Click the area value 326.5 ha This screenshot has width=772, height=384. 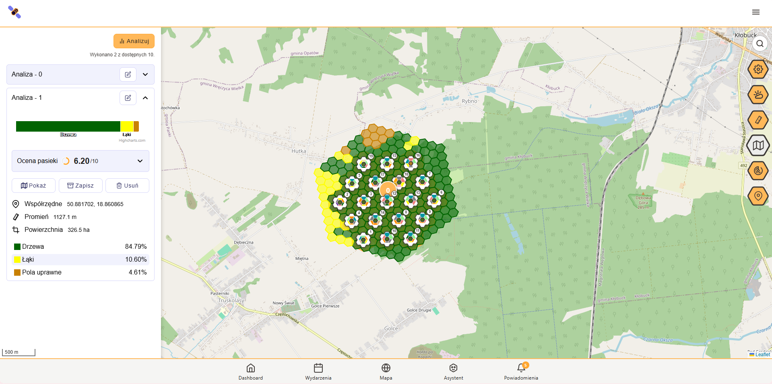tap(78, 230)
